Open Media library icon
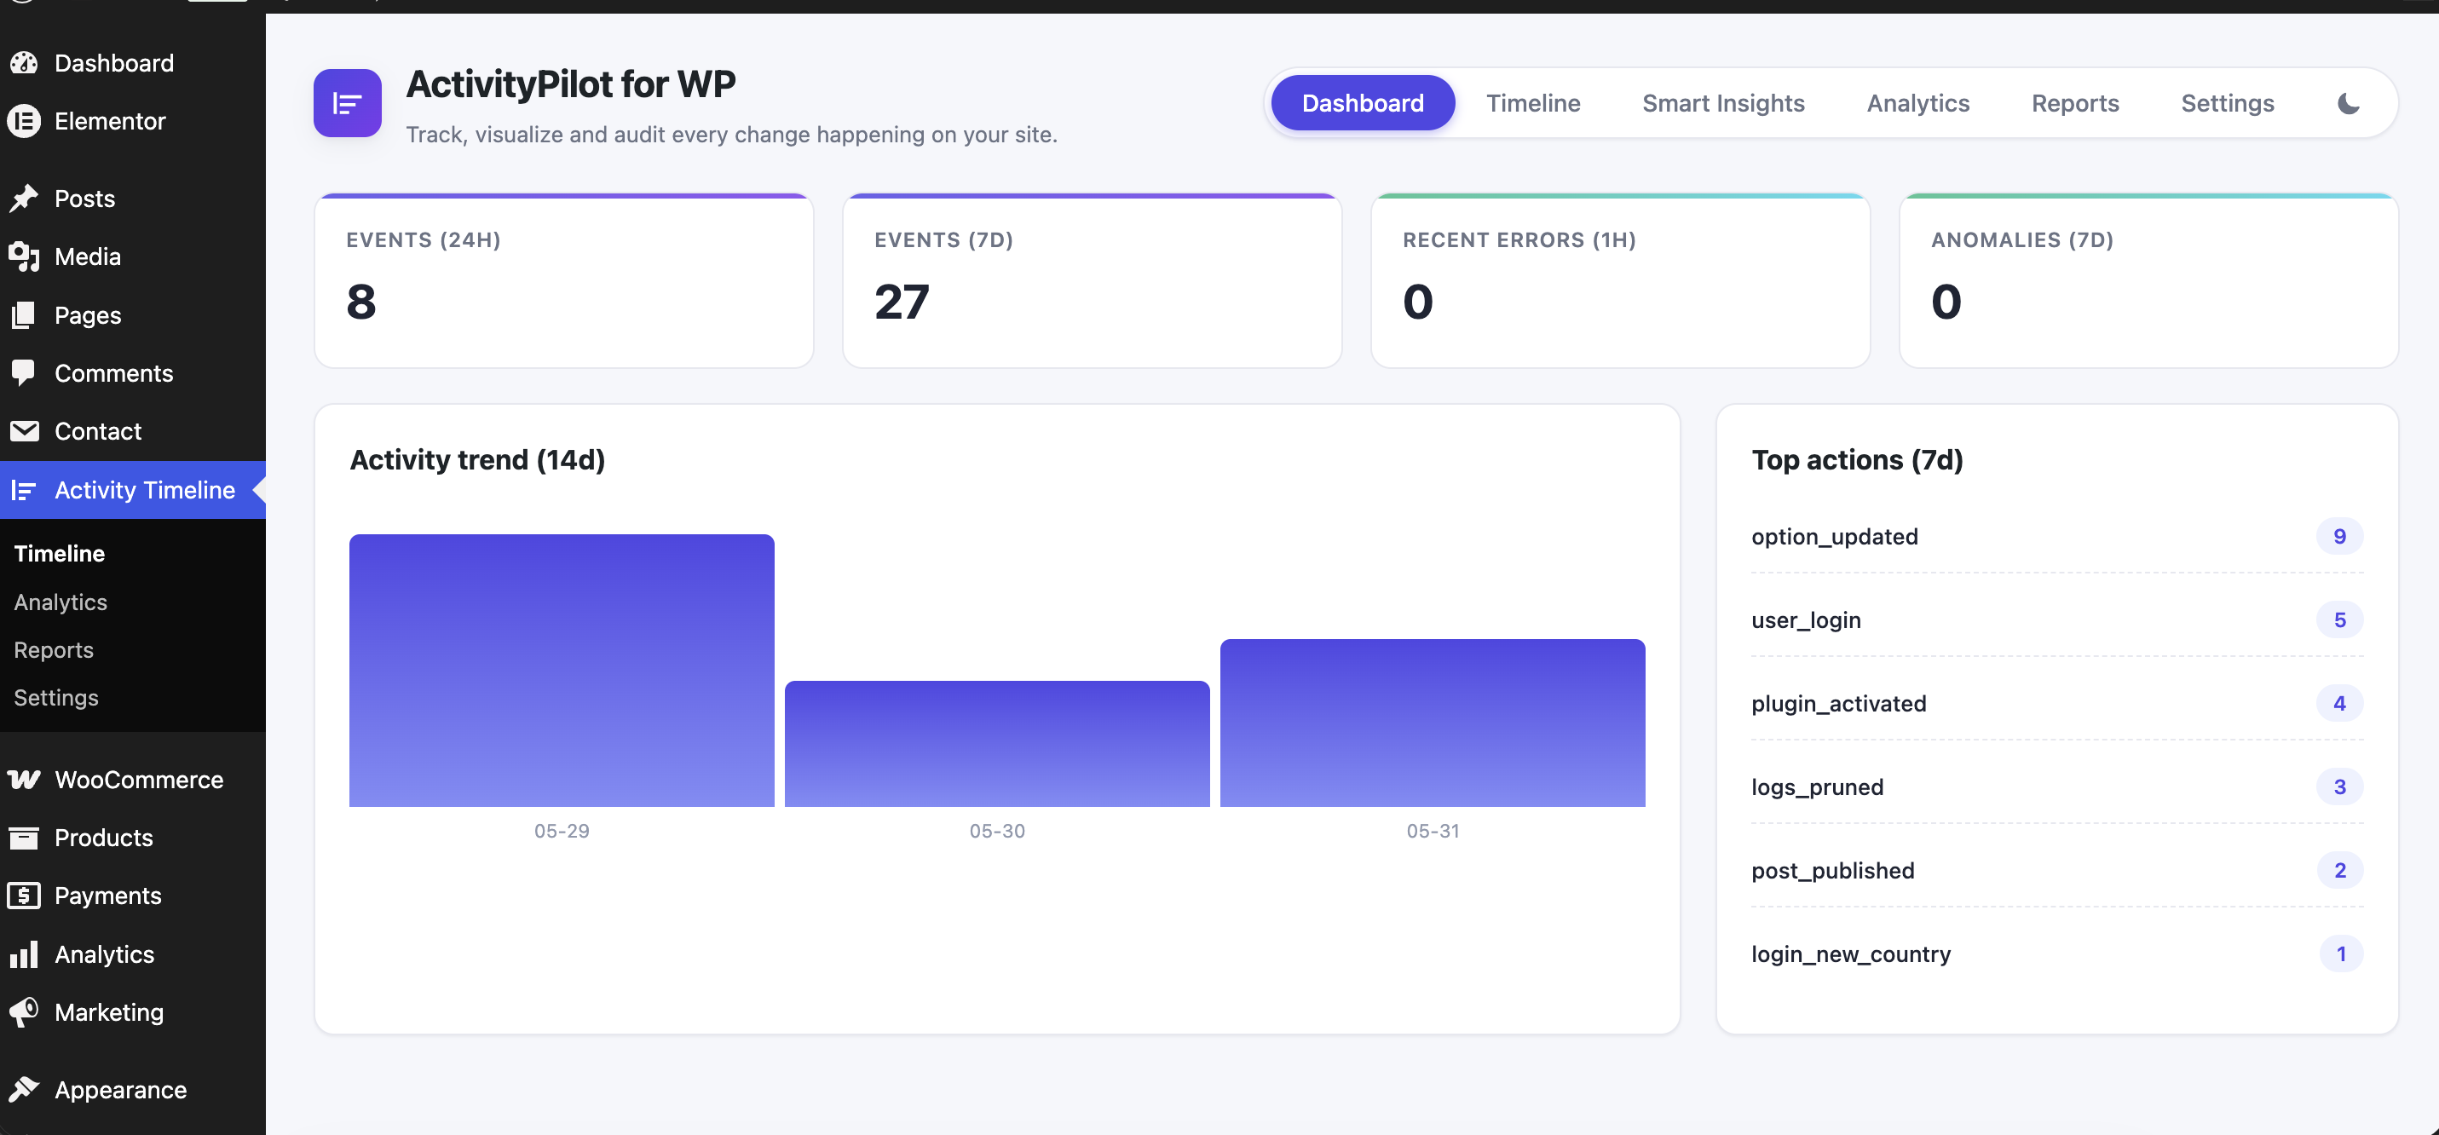2439x1135 pixels. [x=25, y=256]
